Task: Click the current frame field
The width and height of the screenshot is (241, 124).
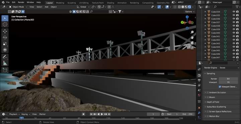Action: point(153,114)
